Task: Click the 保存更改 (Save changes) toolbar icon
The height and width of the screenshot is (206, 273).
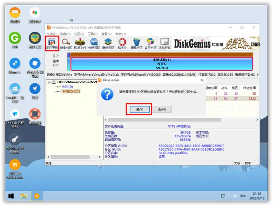Action: click(52, 44)
